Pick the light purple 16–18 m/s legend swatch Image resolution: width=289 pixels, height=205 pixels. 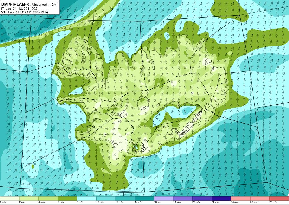pyautogui.click(x=164, y=198)
